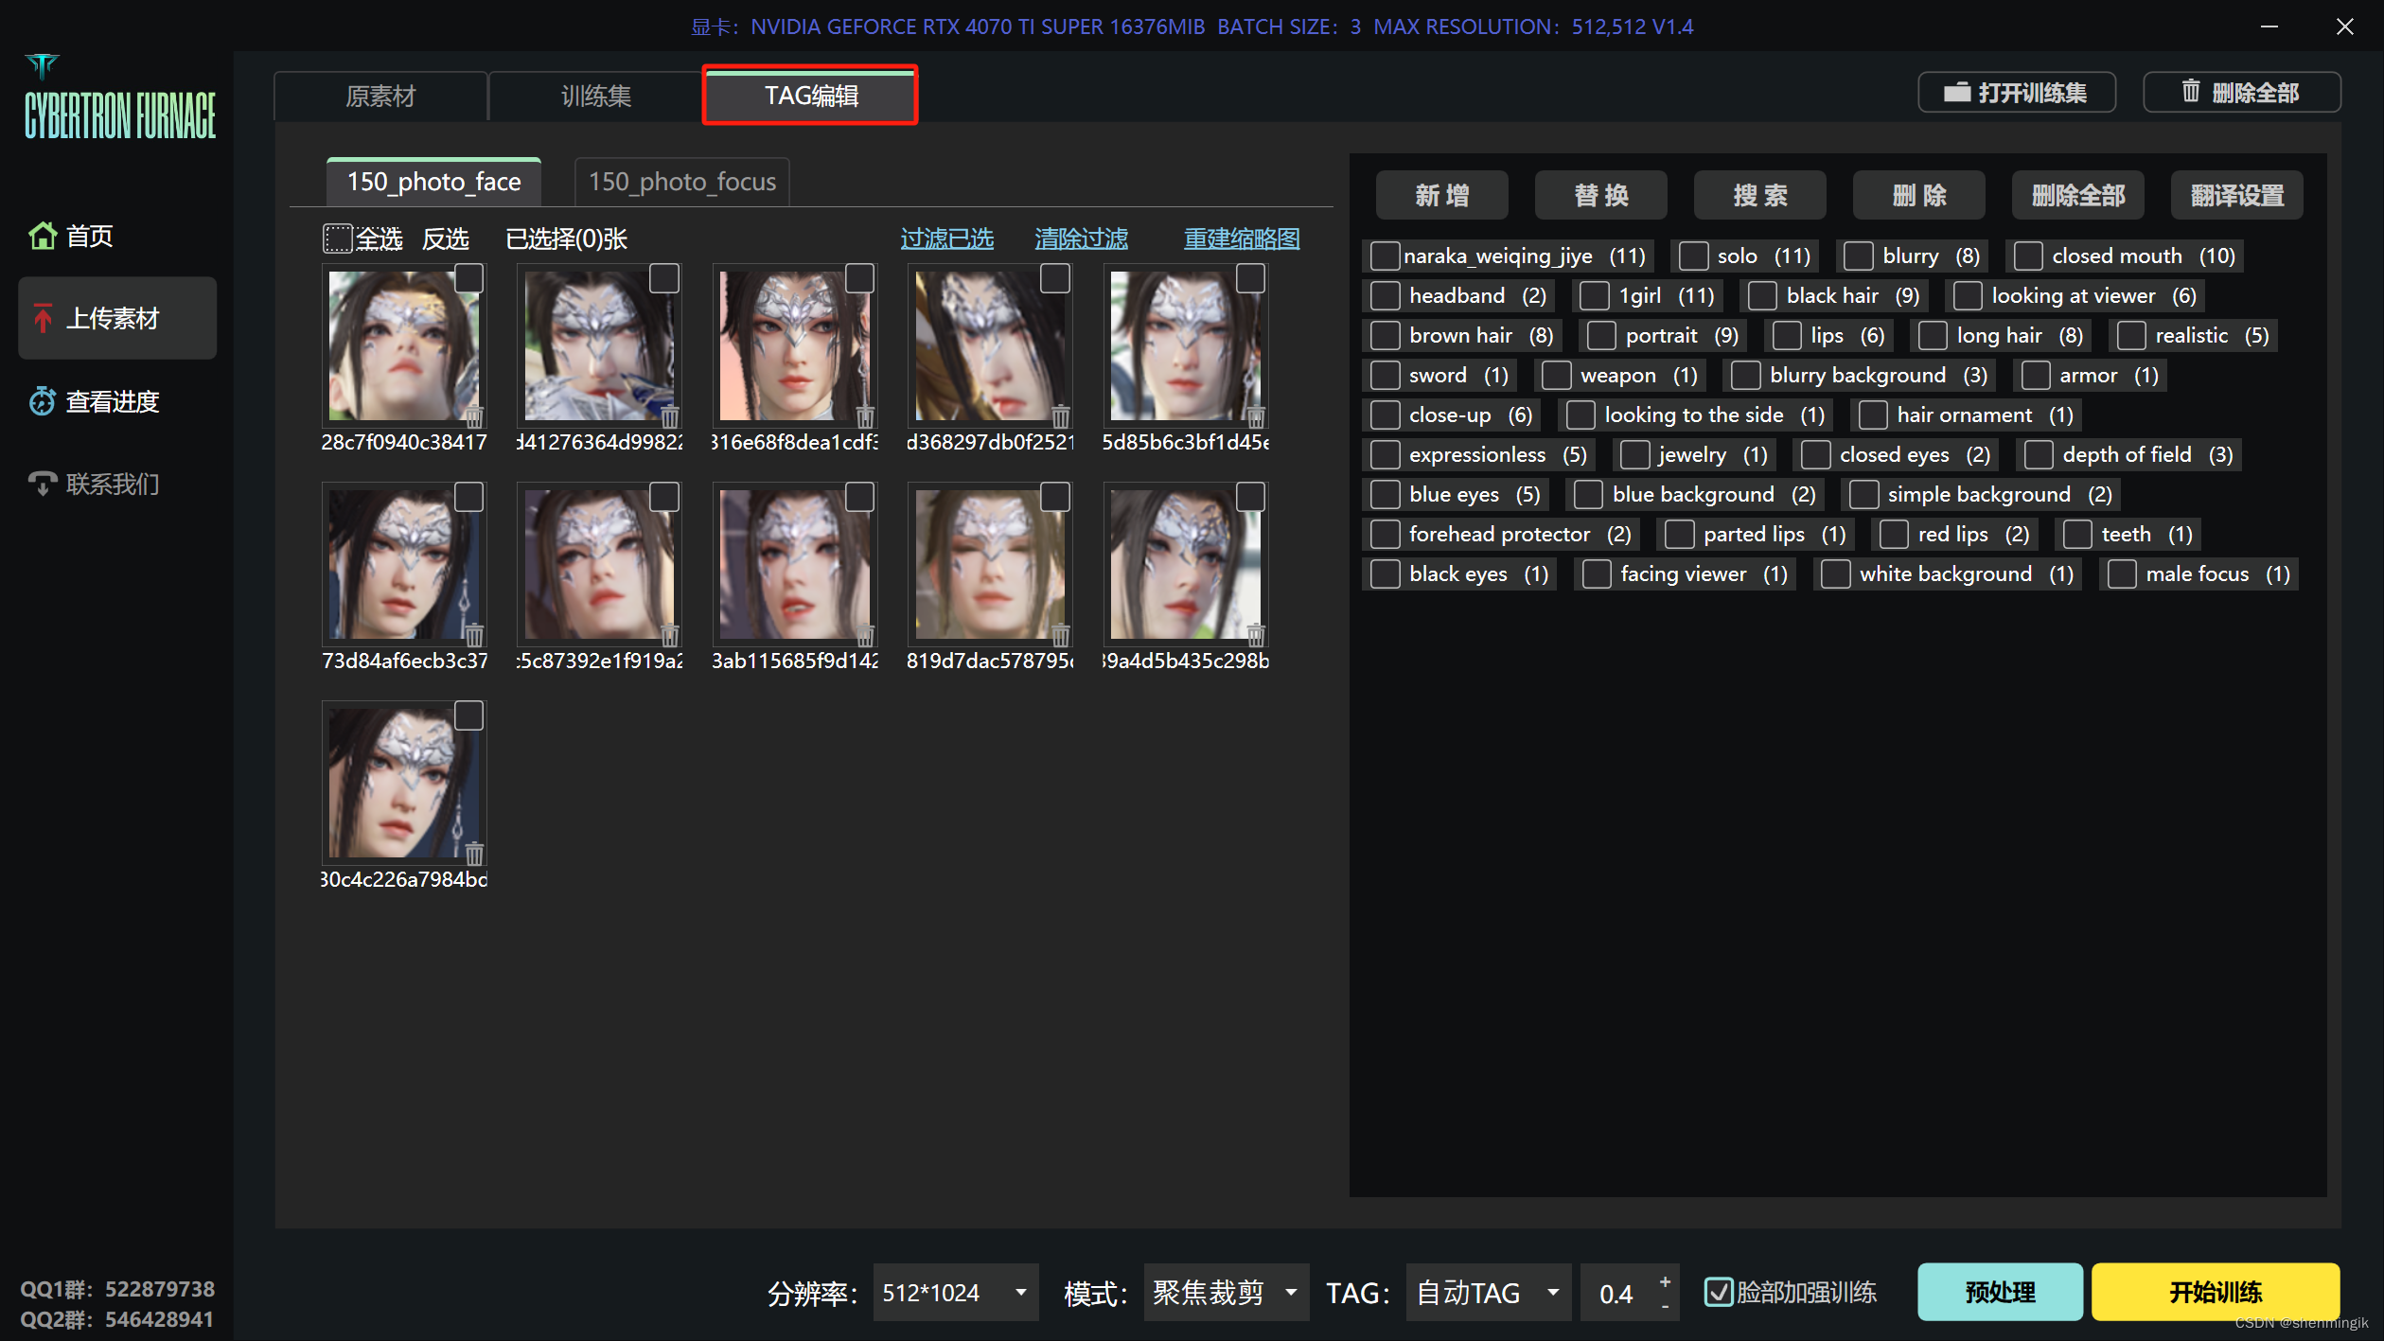This screenshot has height=1341, width=2384.
Task: Click 开始训练 start training button
Action: pyautogui.click(x=2216, y=1292)
